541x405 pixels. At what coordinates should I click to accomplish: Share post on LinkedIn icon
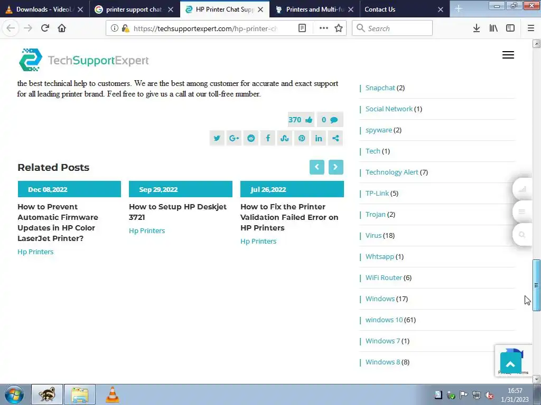(x=319, y=138)
